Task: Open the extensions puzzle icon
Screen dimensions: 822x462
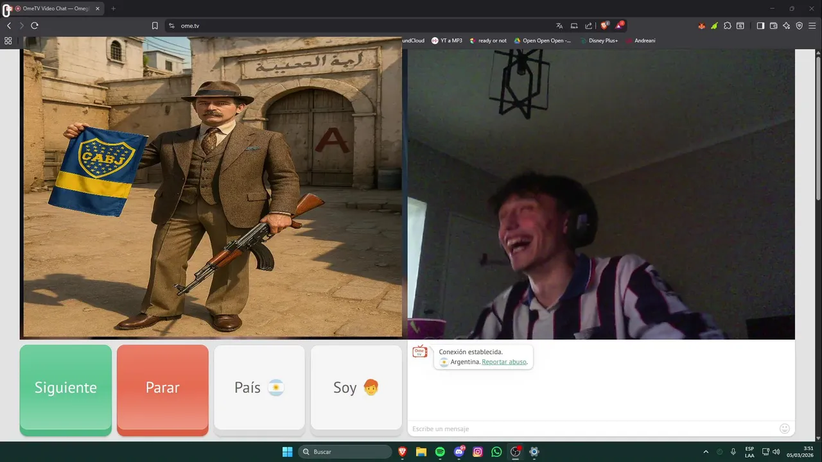Action: pos(727,26)
